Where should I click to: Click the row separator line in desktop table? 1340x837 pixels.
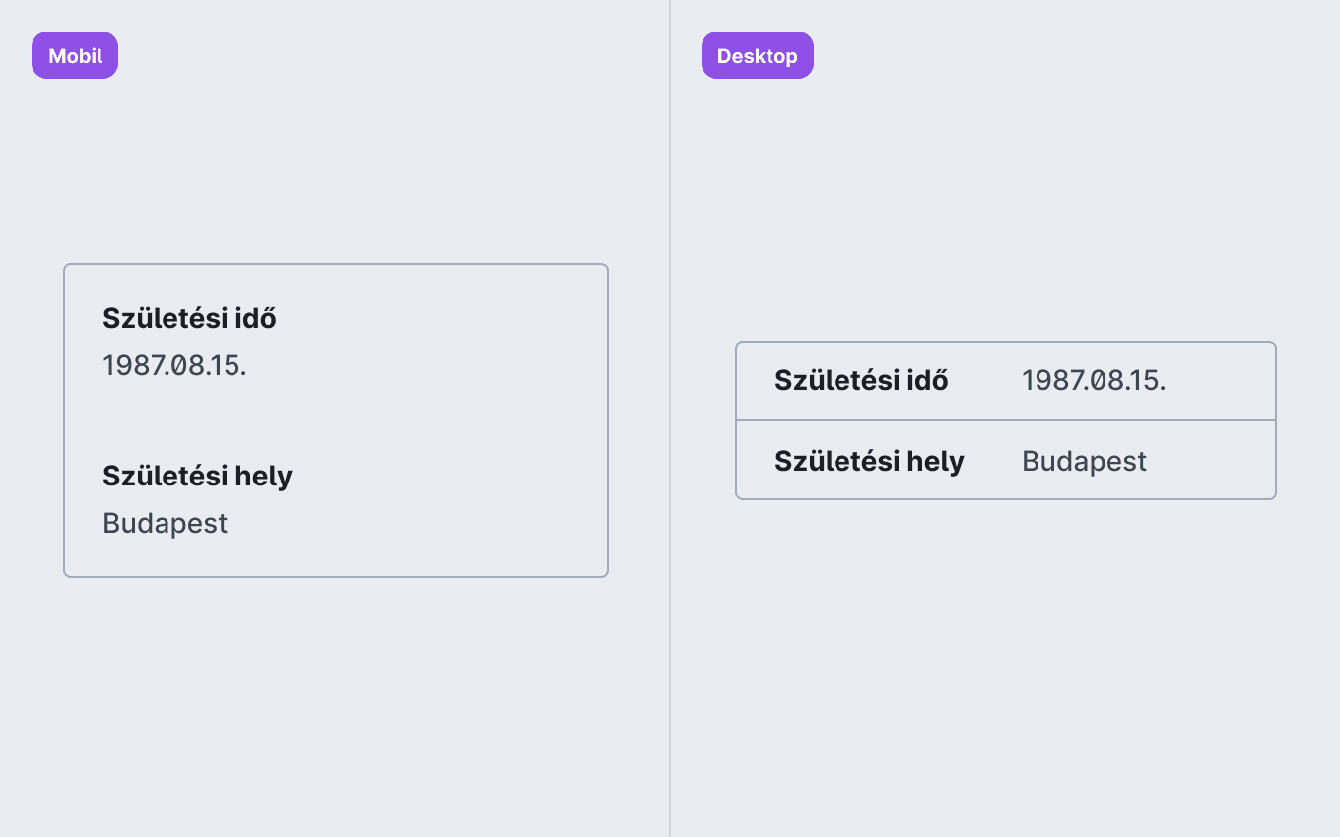click(x=1006, y=420)
